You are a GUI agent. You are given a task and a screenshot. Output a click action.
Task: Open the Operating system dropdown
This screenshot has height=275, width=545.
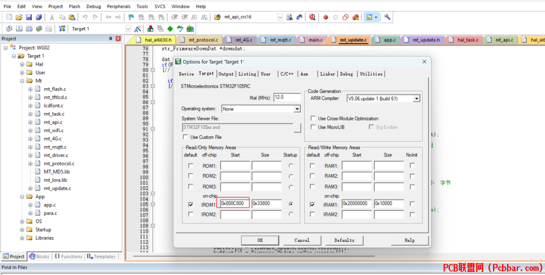297,109
